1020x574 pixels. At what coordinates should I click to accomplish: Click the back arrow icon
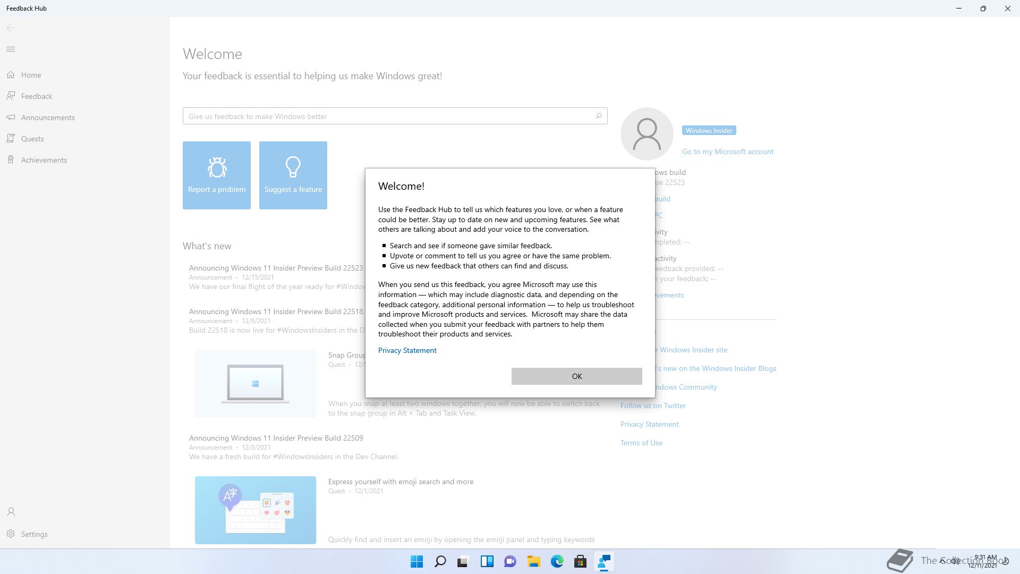point(11,28)
